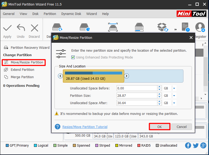Click the Dropbox sync toolbar icon
The width and height of the screenshot is (209, 155).
(x=163, y=27)
